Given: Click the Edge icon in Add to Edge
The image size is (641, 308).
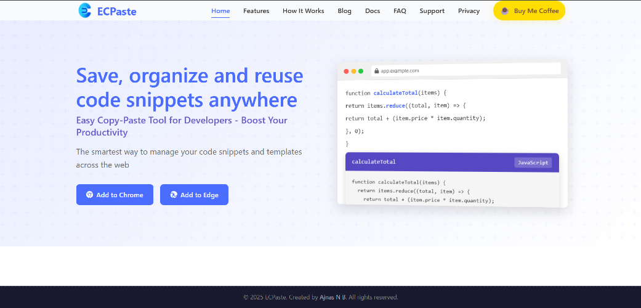Looking at the screenshot, I should pyautogui.click(x=174, y=195).
